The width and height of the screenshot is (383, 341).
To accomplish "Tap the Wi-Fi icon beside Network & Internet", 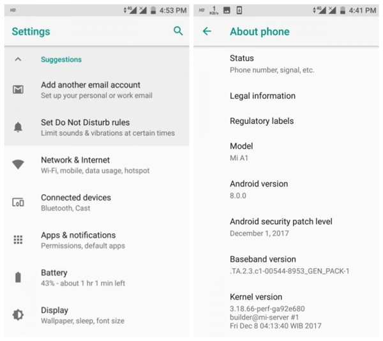I will (18, 164).
